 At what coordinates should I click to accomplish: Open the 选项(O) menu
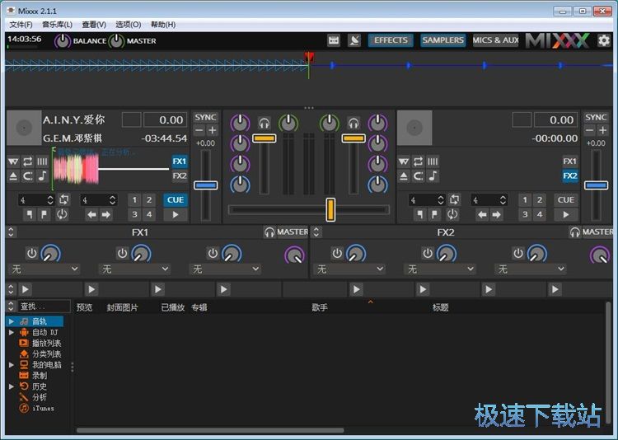[128, 25]
